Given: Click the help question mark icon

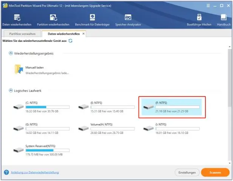Looking at the screenshot, I should [6, 172].
